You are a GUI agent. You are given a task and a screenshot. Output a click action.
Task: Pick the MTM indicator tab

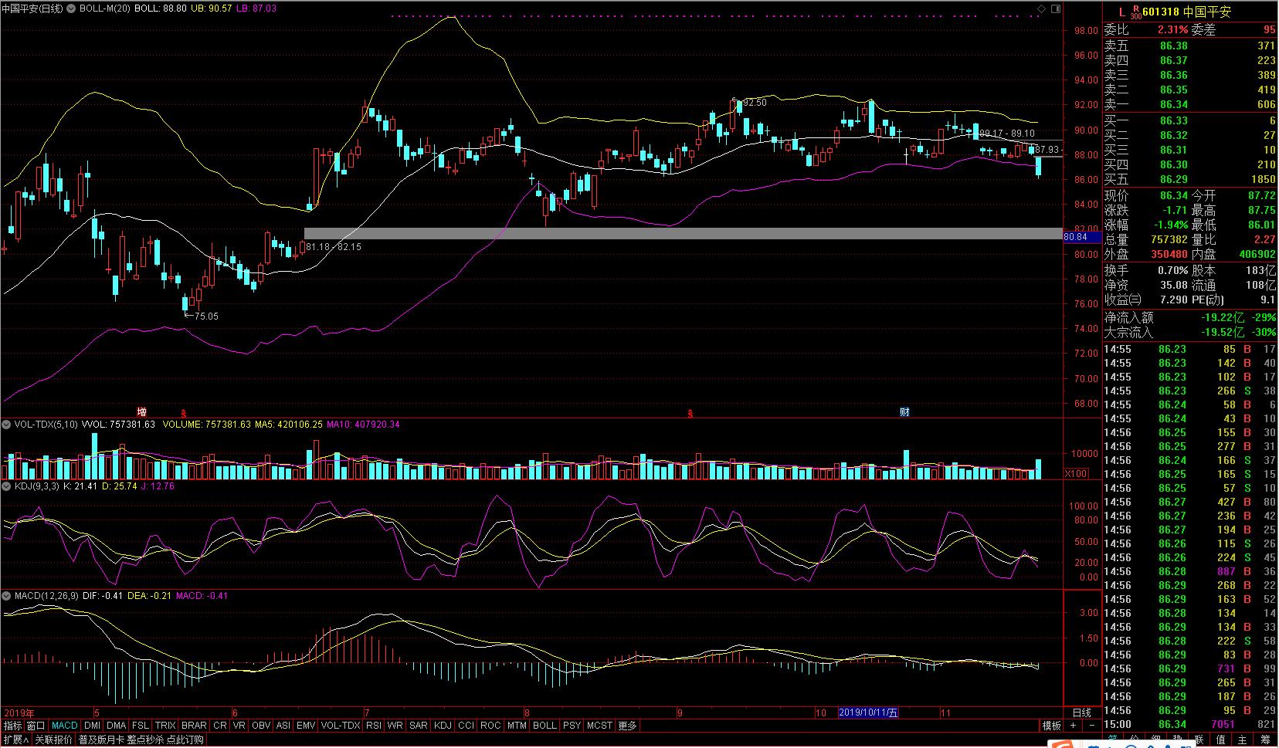point(517,726)
